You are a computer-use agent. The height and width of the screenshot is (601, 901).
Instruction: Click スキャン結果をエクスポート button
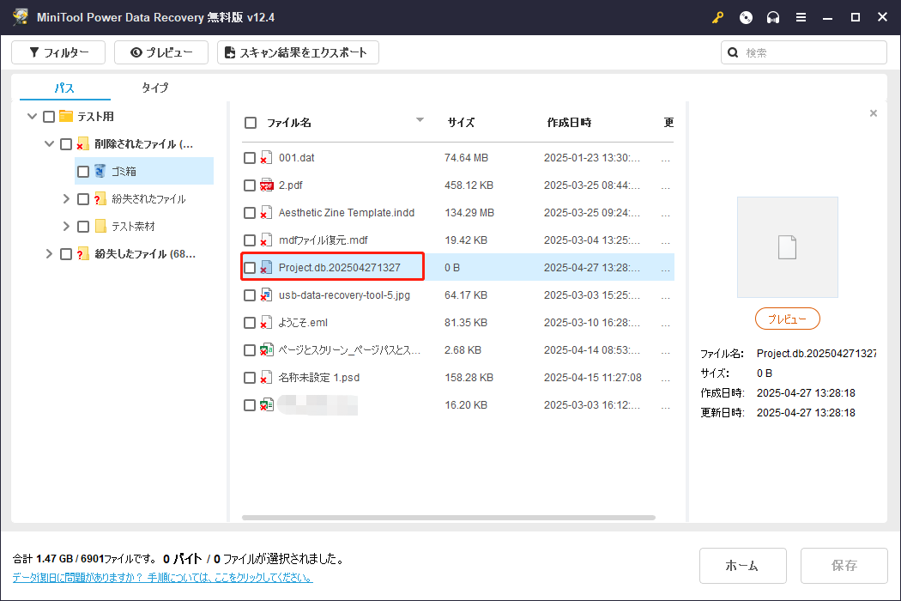click(x=298, y=52)
